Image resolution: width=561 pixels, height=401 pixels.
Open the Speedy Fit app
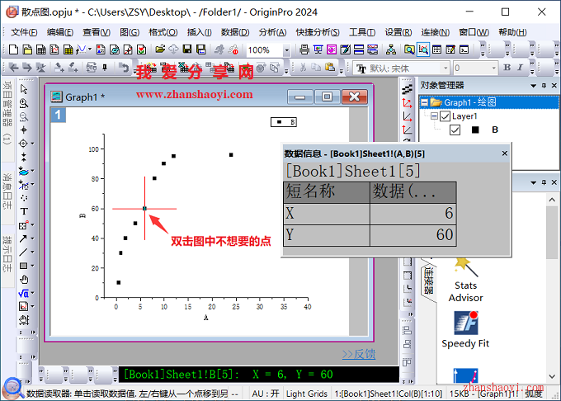(465, 329)
